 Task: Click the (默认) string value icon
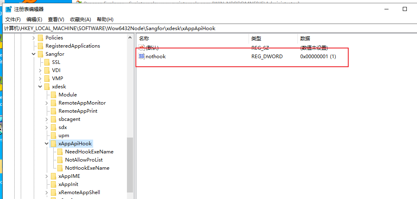[142, 48]
